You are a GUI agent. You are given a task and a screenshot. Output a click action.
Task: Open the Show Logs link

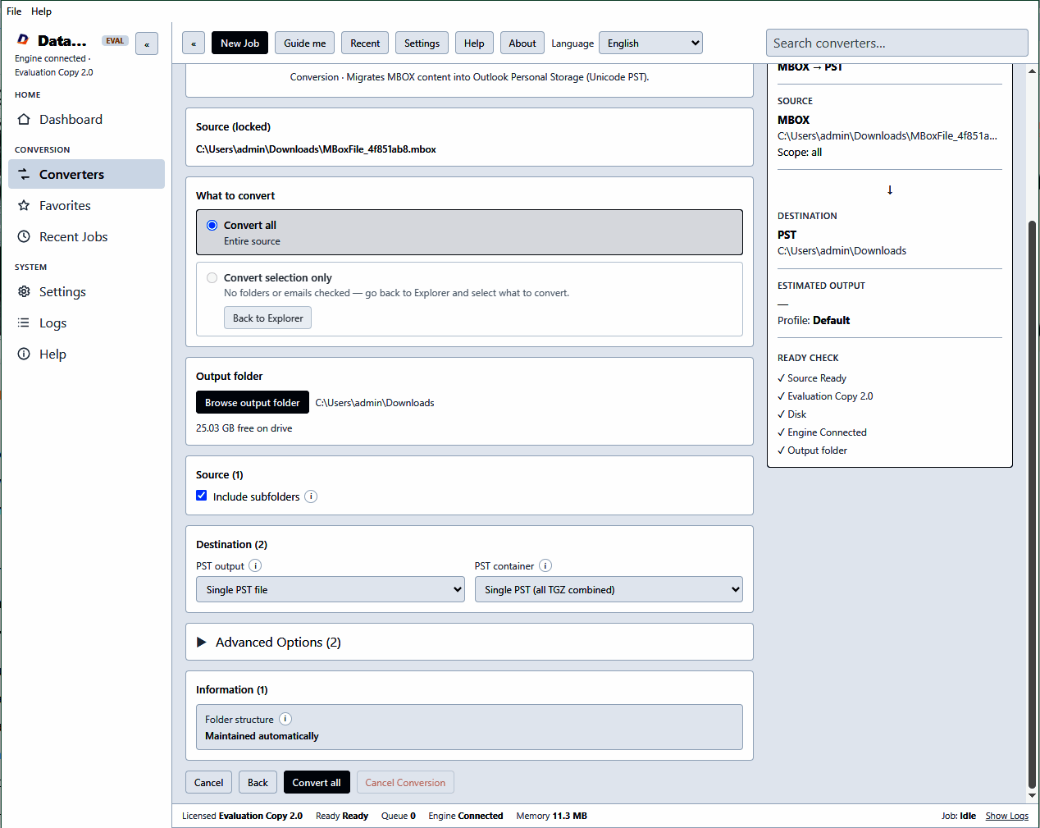(1006, 816)
